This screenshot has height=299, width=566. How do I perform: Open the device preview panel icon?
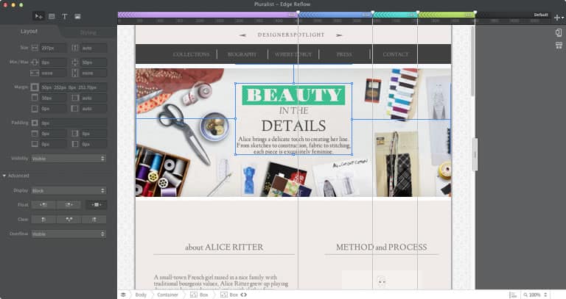tap(559, 33)
